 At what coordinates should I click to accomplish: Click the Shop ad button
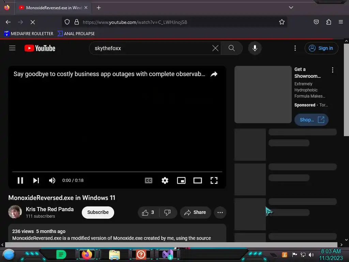point(312,120)
